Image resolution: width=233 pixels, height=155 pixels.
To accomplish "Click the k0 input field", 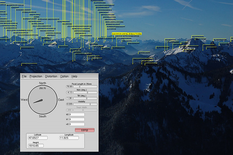I will (77, 115).
